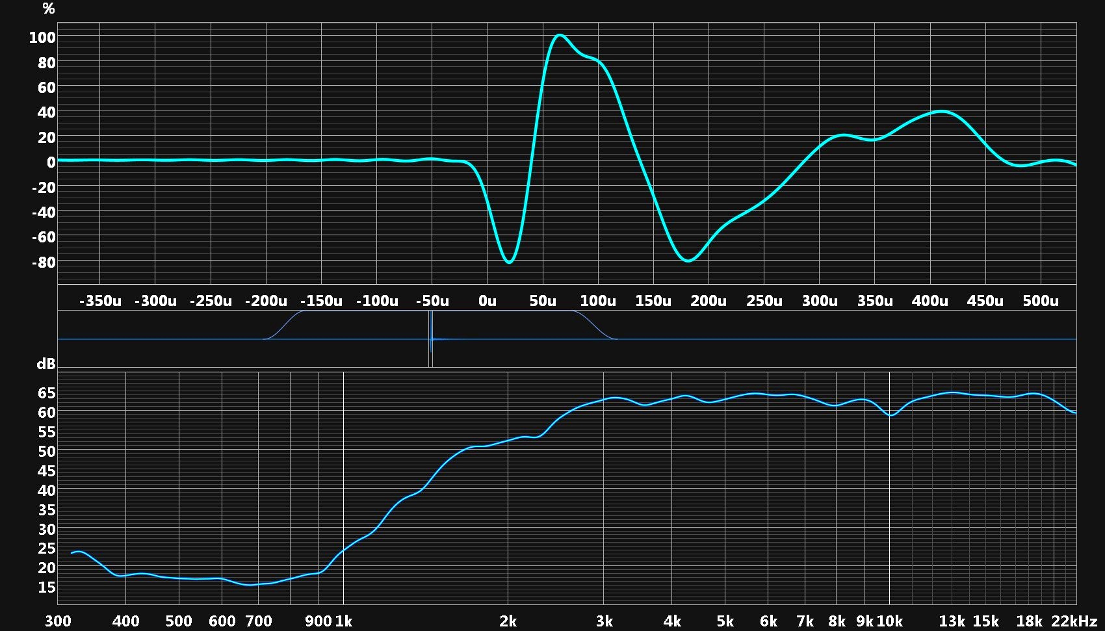Click the '450u' time axis label
The width and height of the screenshot is (1105, 631).
pyautogui.click(x=985, y=301)
